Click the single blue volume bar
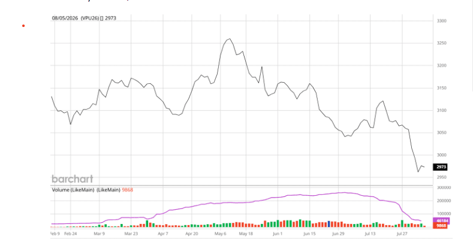Viewport: 473px width, 239px height. point(329,224)
